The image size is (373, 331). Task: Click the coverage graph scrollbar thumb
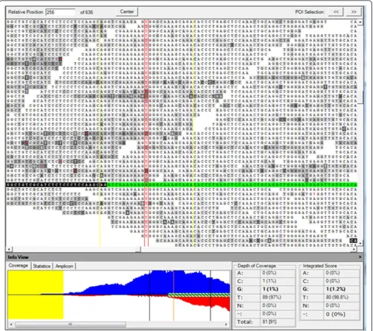point(71,324)
